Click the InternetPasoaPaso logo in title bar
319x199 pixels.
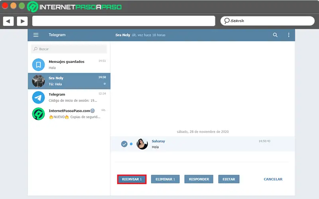point(75,7)
